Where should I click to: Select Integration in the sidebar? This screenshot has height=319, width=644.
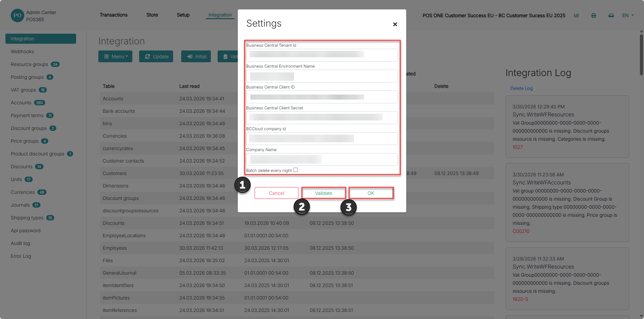point(41,39)
